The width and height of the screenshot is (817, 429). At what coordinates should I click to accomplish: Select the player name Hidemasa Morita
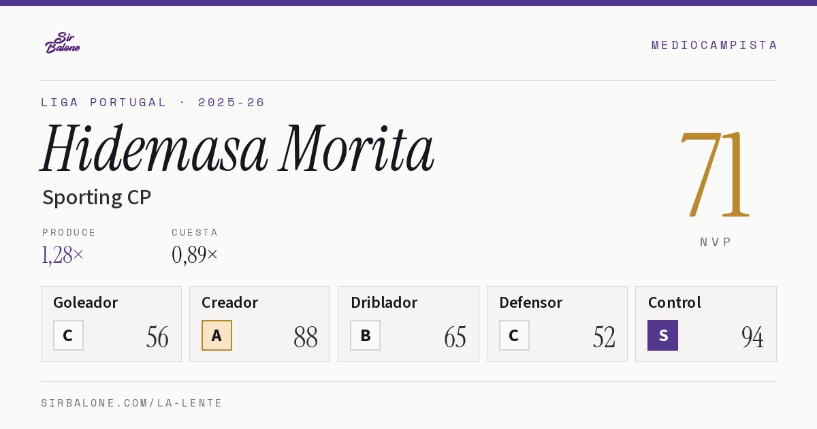tap(238, 149)
